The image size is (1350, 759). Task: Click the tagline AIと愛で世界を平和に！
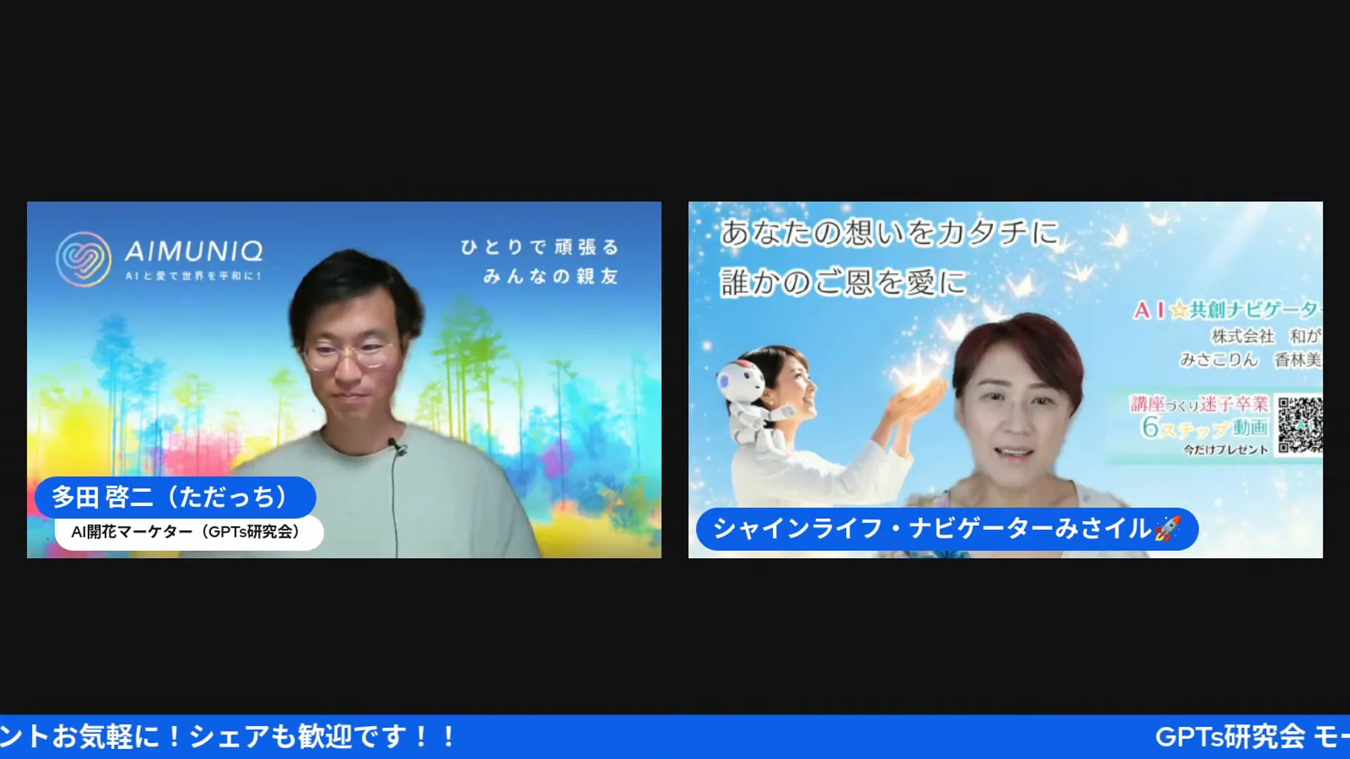[193, 276]
